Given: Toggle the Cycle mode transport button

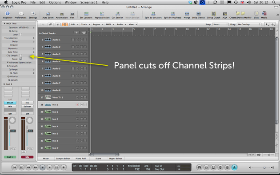Looking at the screenshot, I should click(206, 167).
